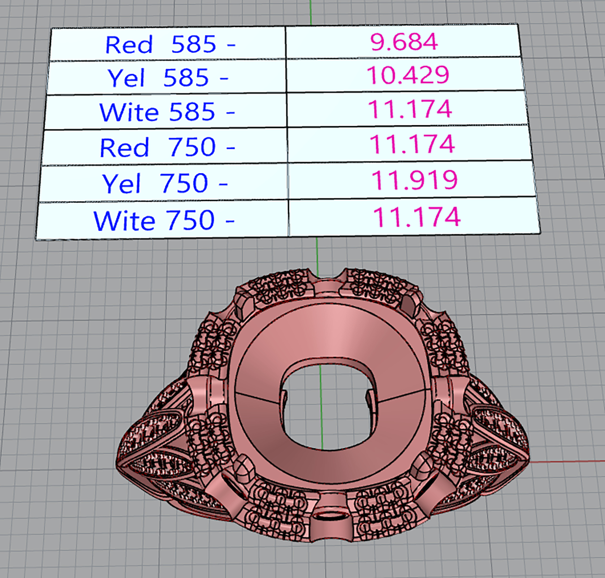Select the "Wite 585 -" label
The image size is (605, 578).
167,112
